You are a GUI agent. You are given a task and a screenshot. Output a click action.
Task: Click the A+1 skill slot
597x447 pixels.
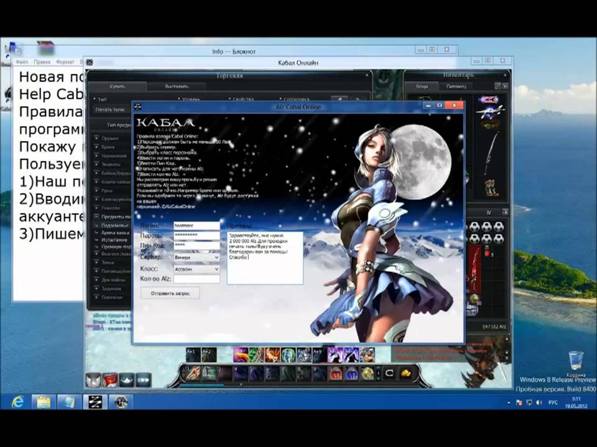pos(193,354)
